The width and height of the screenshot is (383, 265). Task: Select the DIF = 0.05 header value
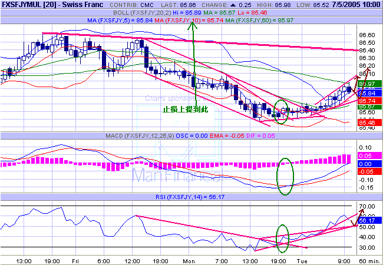tap(260, 136)
